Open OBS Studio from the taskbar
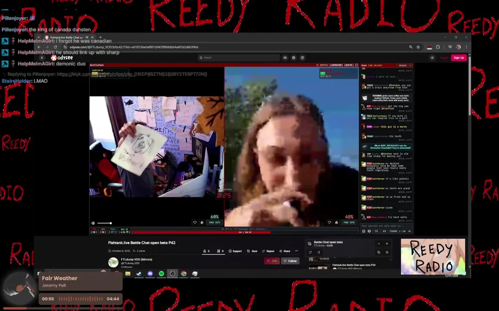Viewport: 499px width, 311px height. point(173,273)
